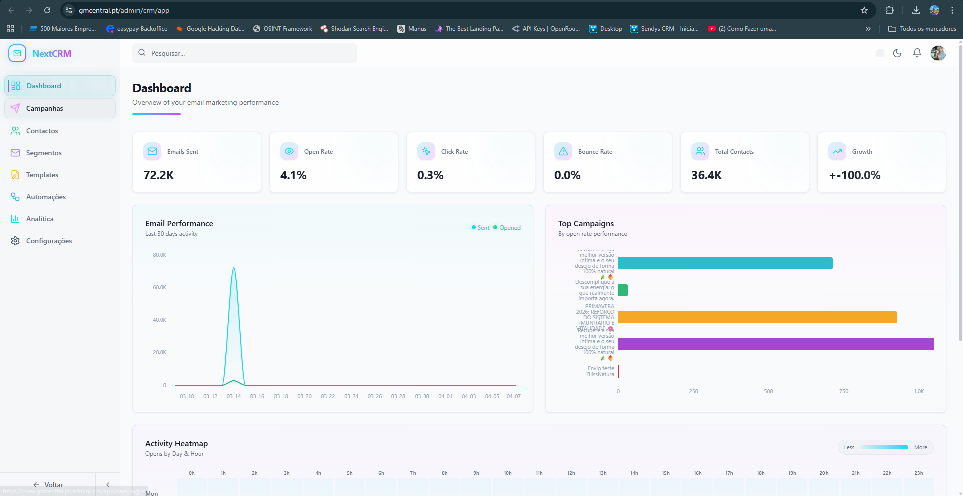Go to Automações section
The width and height of the screenshot is (963, 496).
click(46, 197)
